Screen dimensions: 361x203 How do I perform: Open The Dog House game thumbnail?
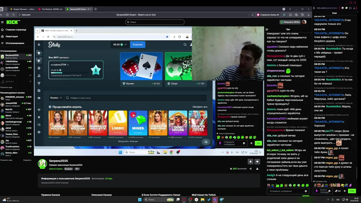[x=178, y=123]
